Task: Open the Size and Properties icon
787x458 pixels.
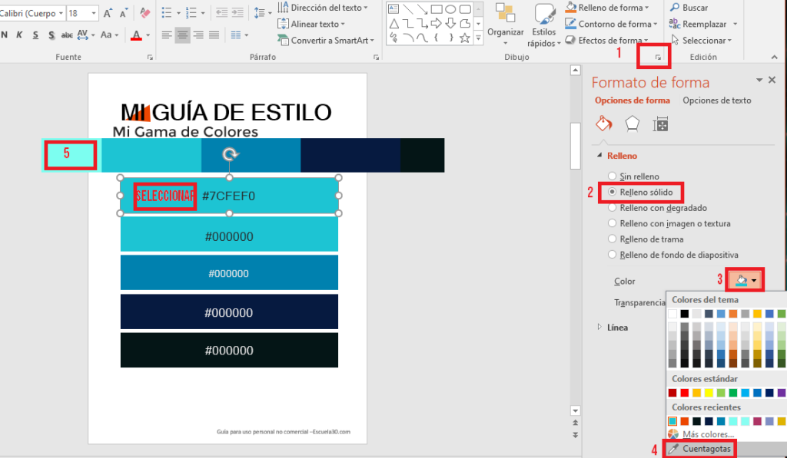Action: tap(659, 124)
